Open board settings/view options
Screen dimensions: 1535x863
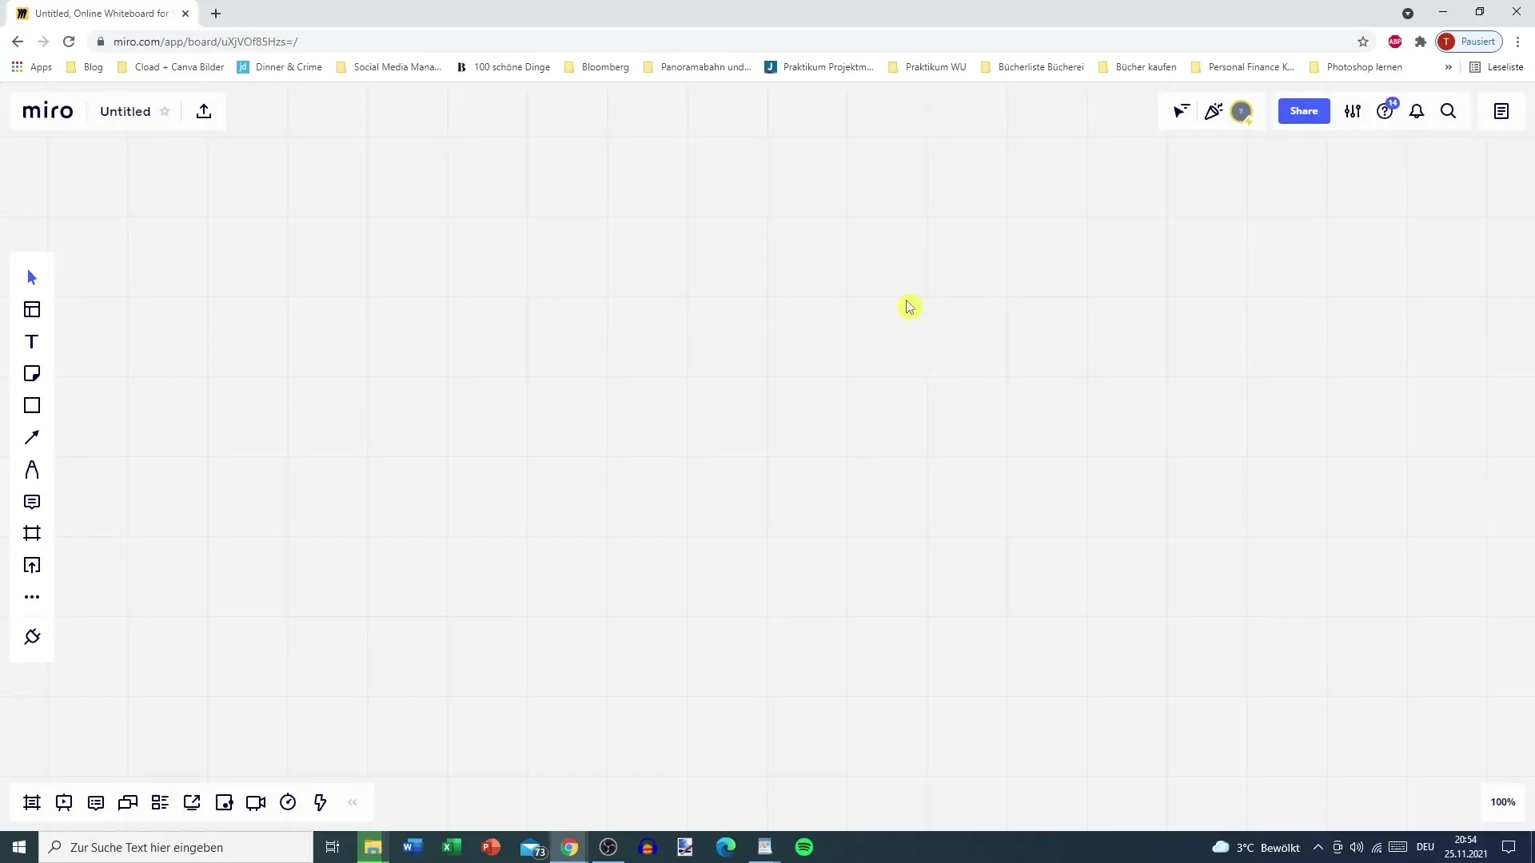point(1354,110)
